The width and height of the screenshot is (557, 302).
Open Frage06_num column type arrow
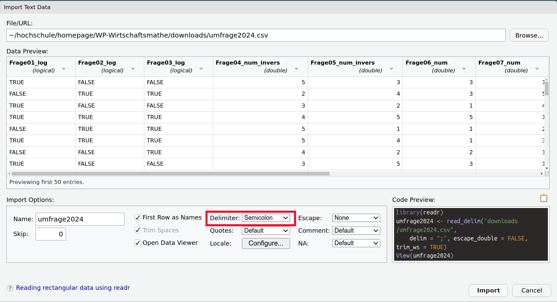click(x=464, y=69)
